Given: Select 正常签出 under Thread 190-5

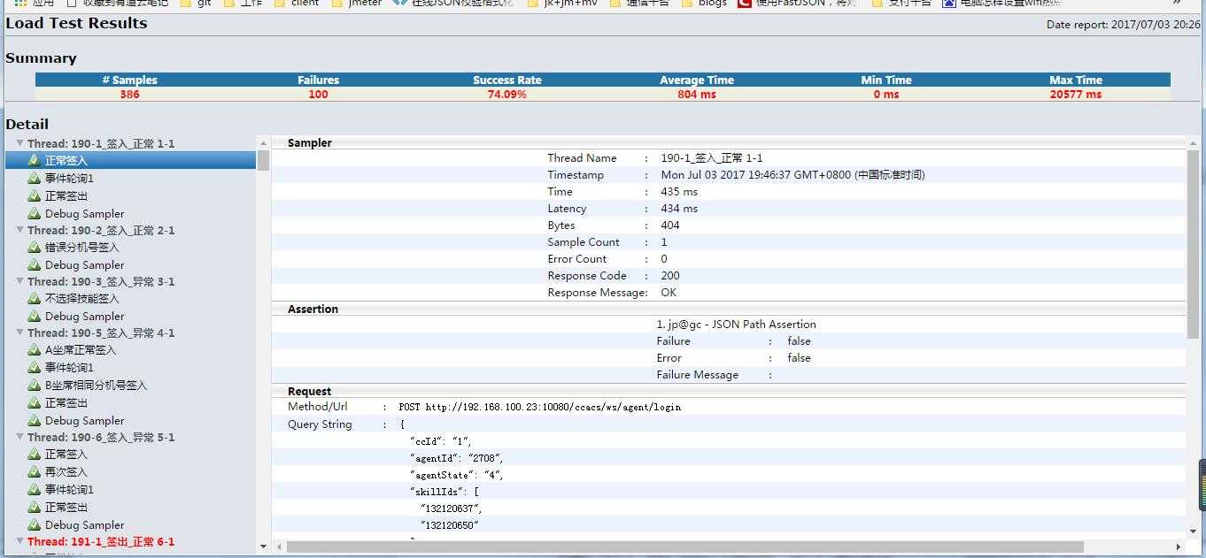Looking at the screenshot, I should click(66, 403).
